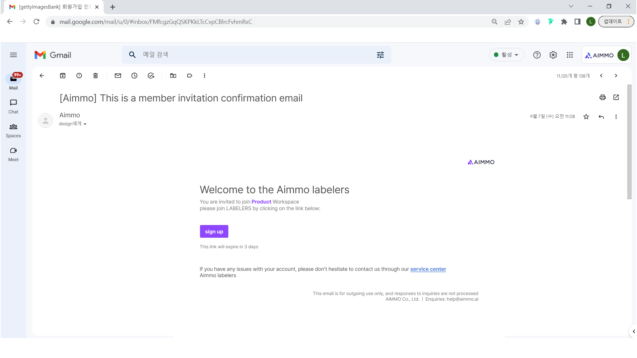Click the Add to Tasks icon
This screenshot has width=637, height=358.
click(x=151, y=76)
